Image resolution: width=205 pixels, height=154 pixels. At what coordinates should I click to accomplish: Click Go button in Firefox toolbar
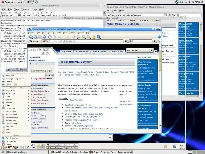[x=172, y=15]
